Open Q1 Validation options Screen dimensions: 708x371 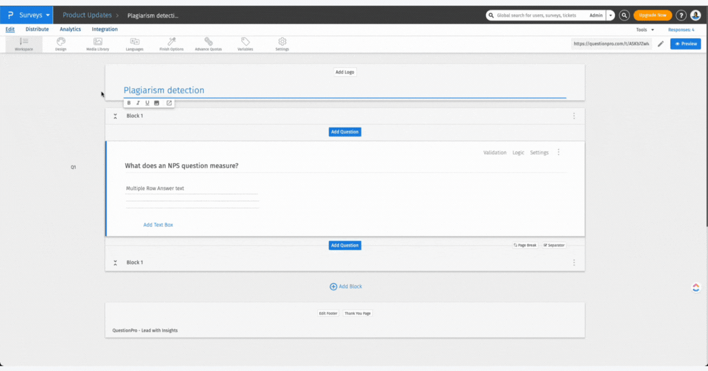495,153
